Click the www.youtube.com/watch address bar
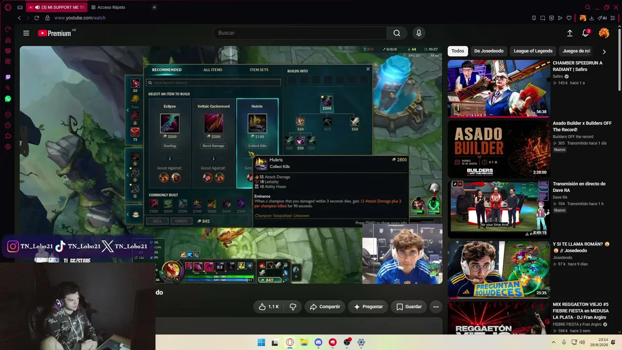Viewport: 622px width, 350px height. click(x=80, y=18)
